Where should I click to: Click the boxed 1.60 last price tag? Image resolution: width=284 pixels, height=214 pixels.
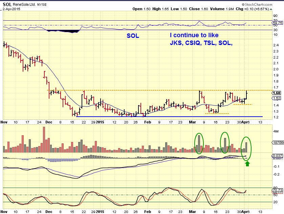277,93
